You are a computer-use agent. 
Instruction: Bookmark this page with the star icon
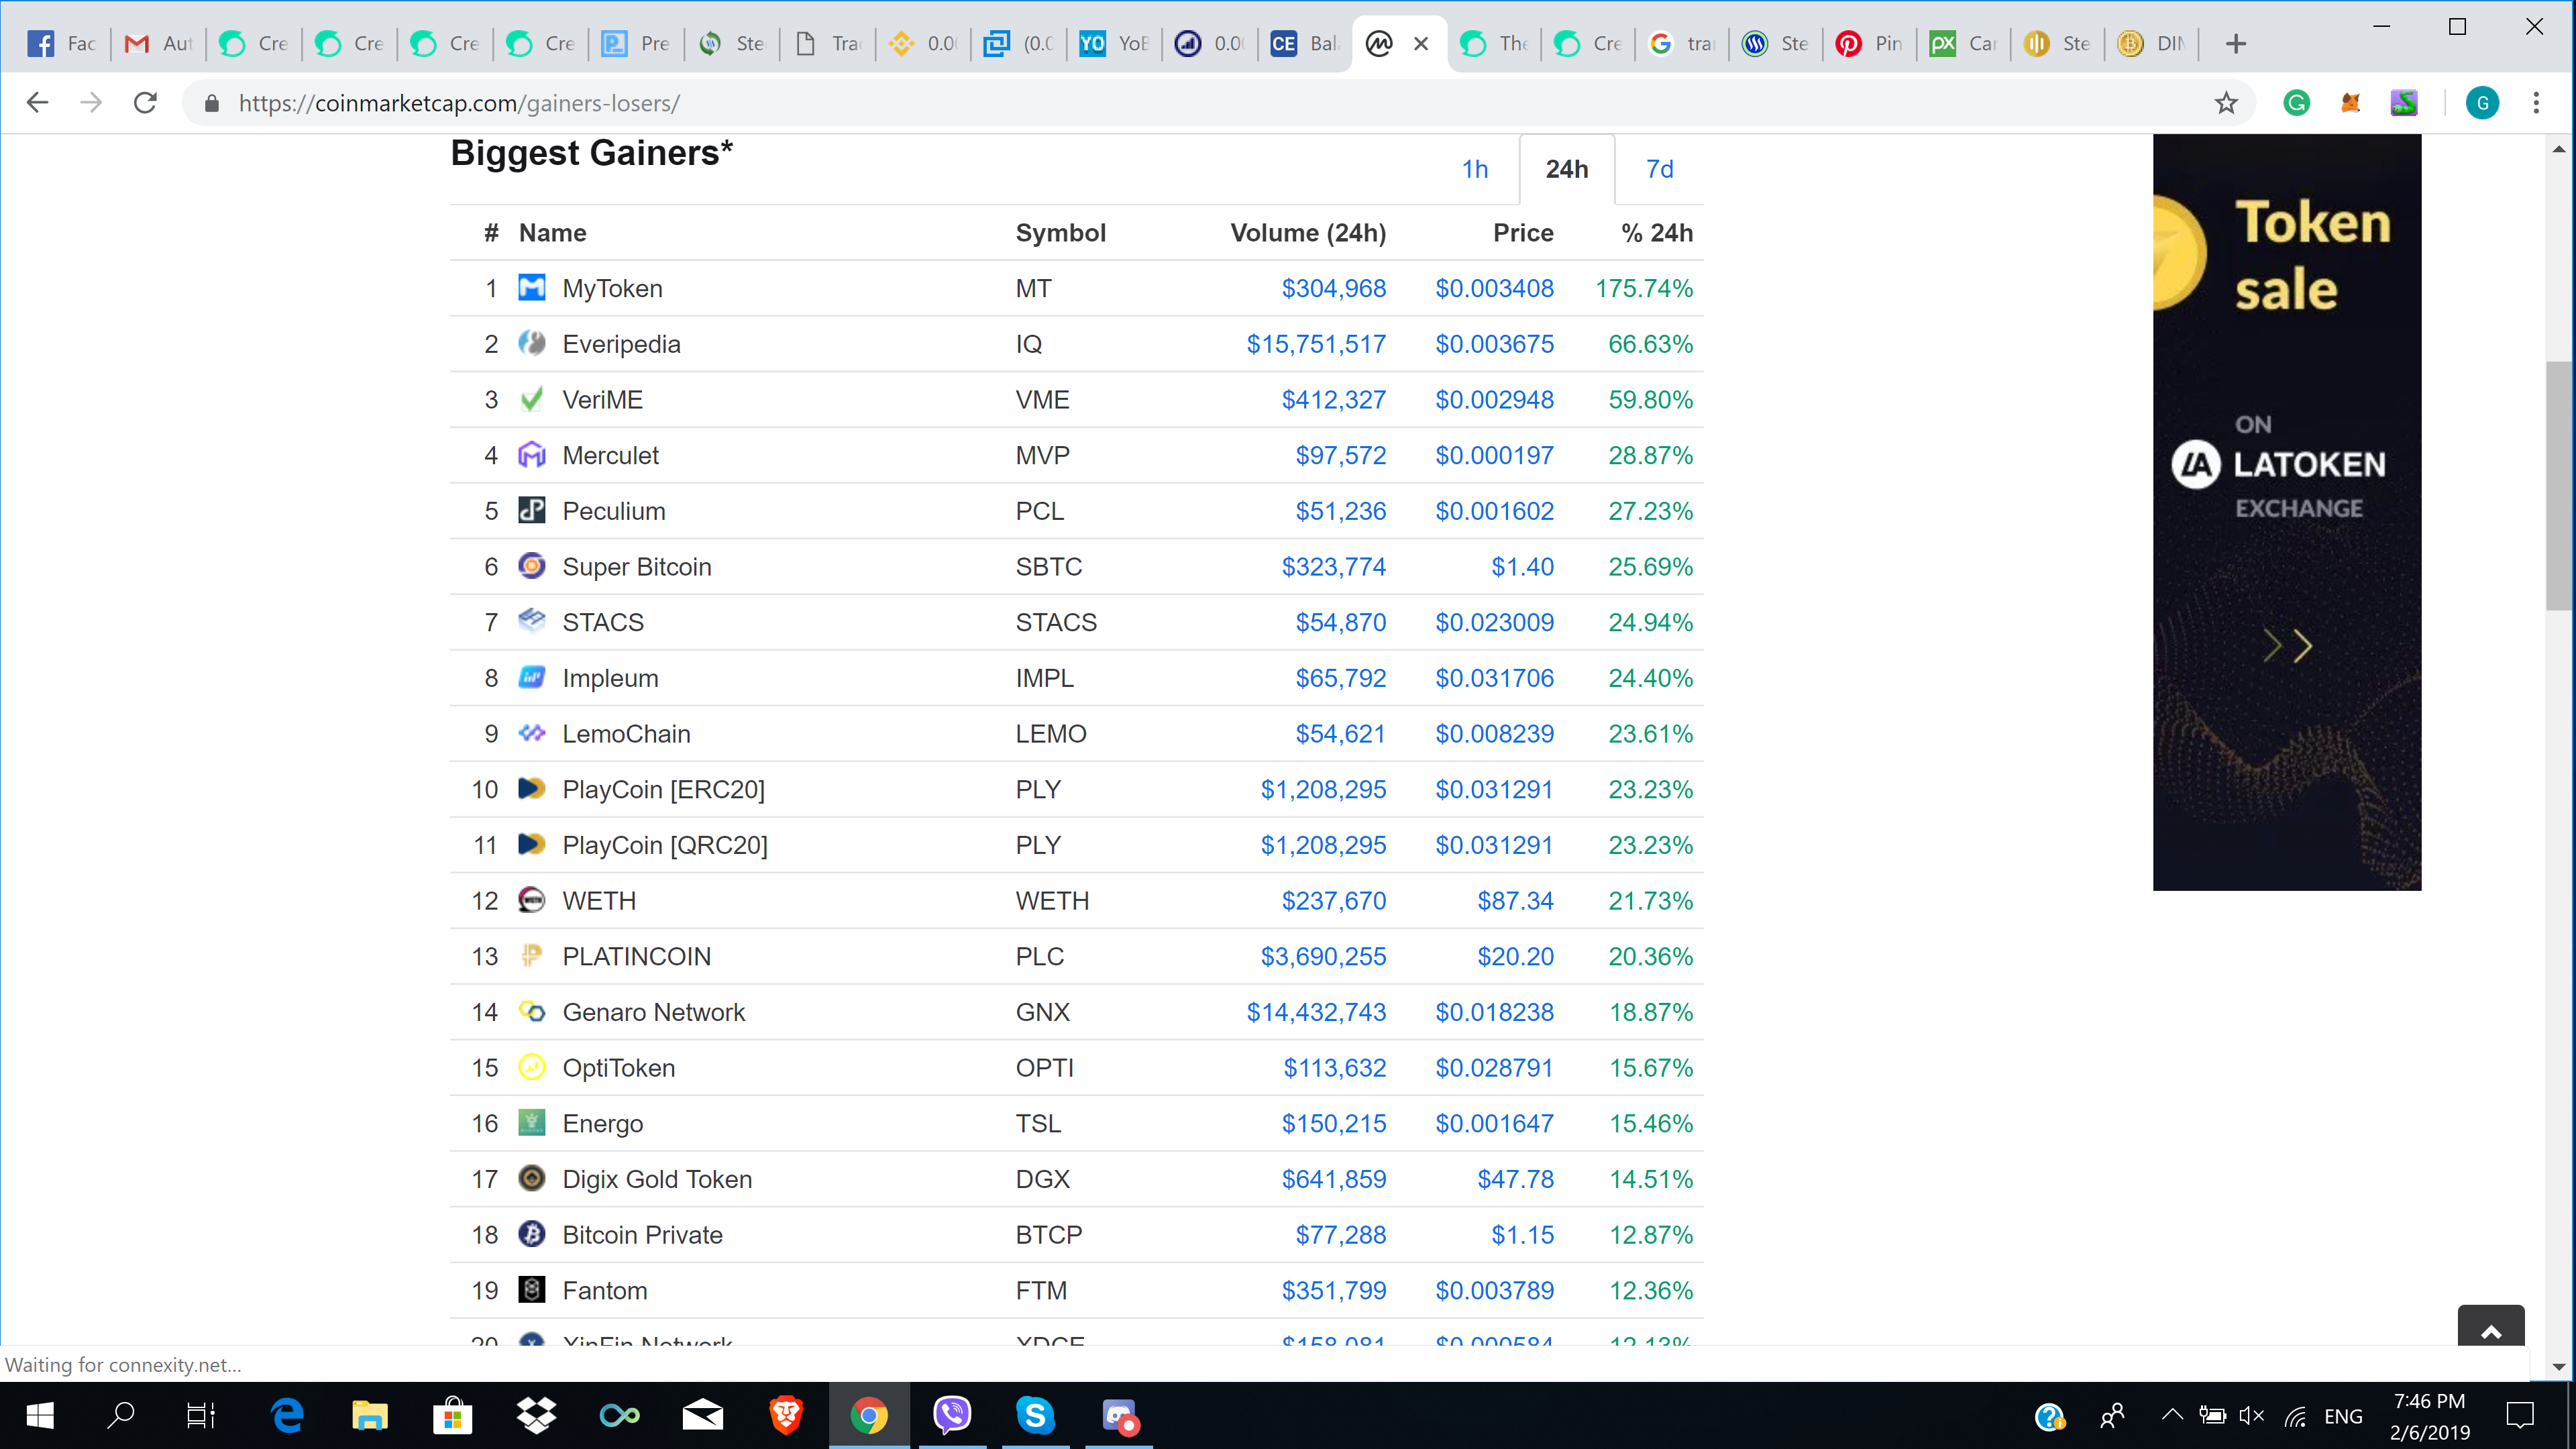pos(2226,103)
